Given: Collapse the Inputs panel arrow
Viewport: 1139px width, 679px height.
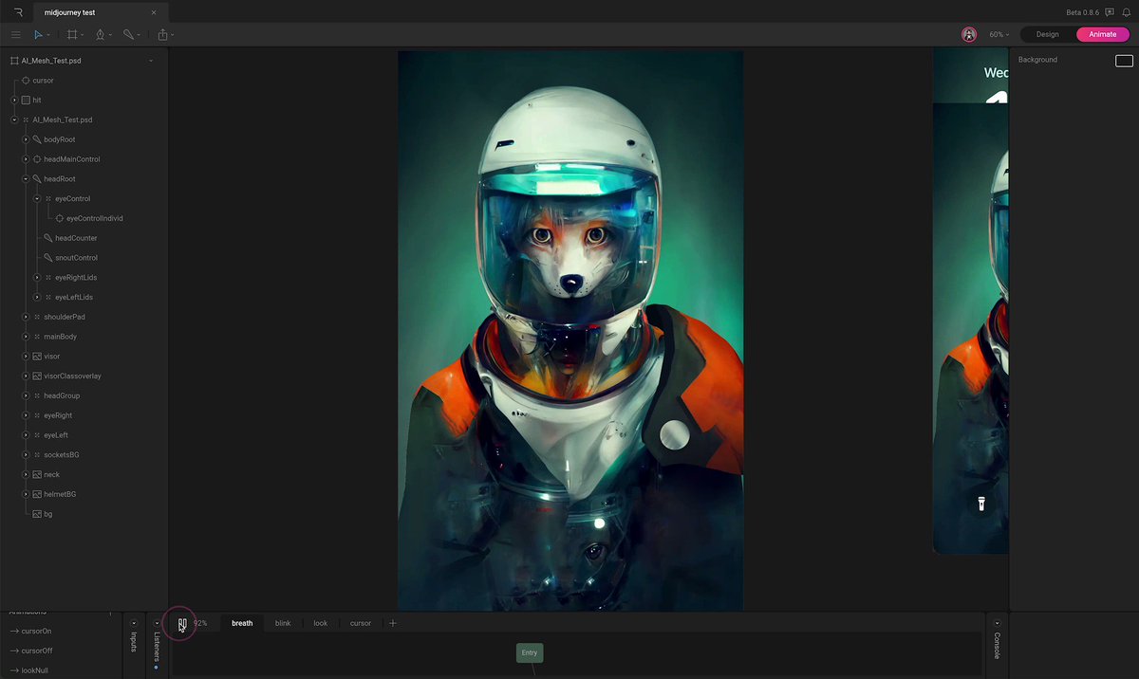Looking at the screenshot, I should [x=134, y=623].
